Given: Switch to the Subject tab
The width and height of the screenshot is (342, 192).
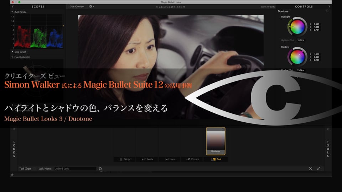Looking at the screenshot, I should (125, 159).
